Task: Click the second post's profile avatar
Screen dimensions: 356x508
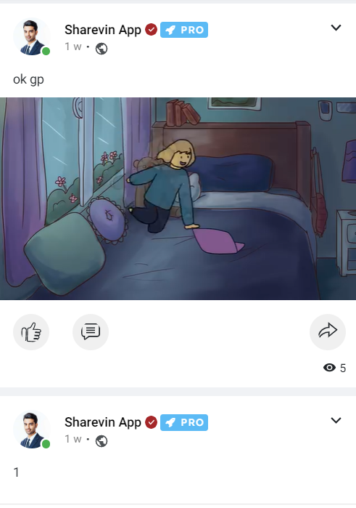Action: coord(32,429)
